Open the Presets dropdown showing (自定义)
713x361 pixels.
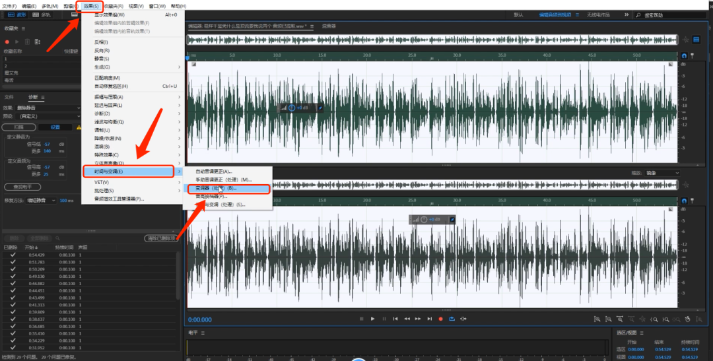coord(48,116)
